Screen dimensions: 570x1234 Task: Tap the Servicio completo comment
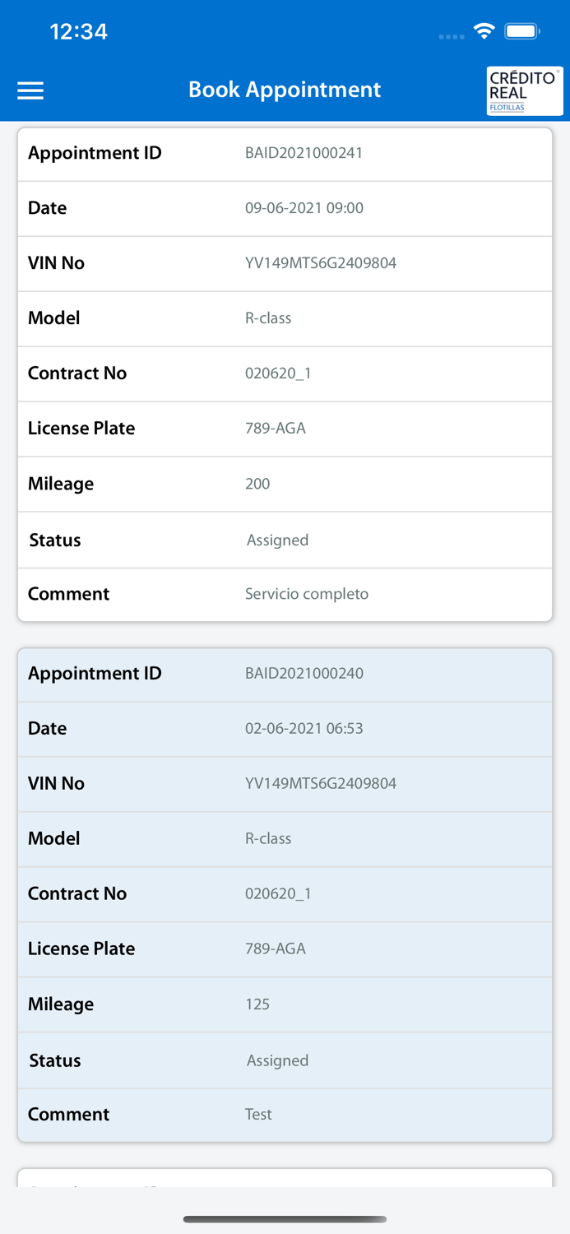tap(306, 594)
